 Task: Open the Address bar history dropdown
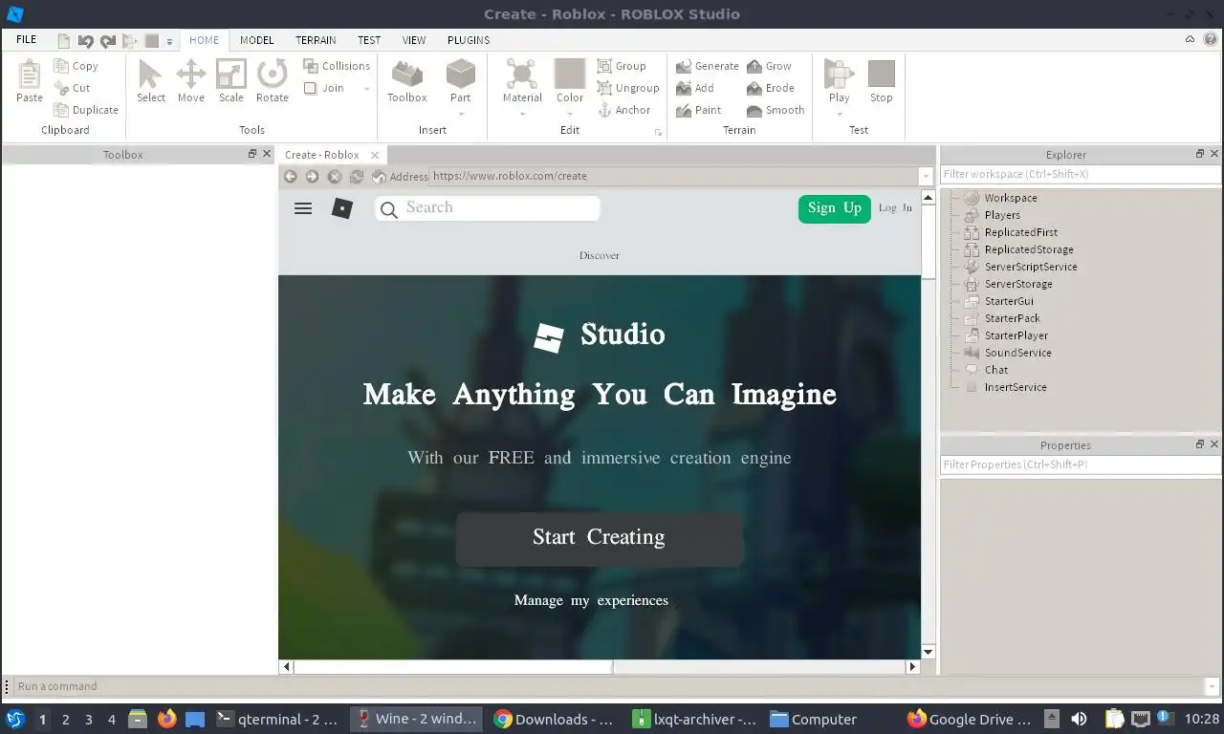coord(925,177)
